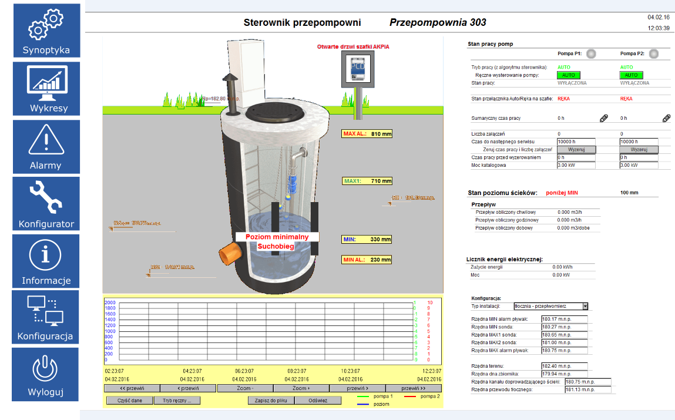Click the orange inlet pipe on tank
Image resolution: width=675 pixels, height=420 pixels.
pos(230,253)
